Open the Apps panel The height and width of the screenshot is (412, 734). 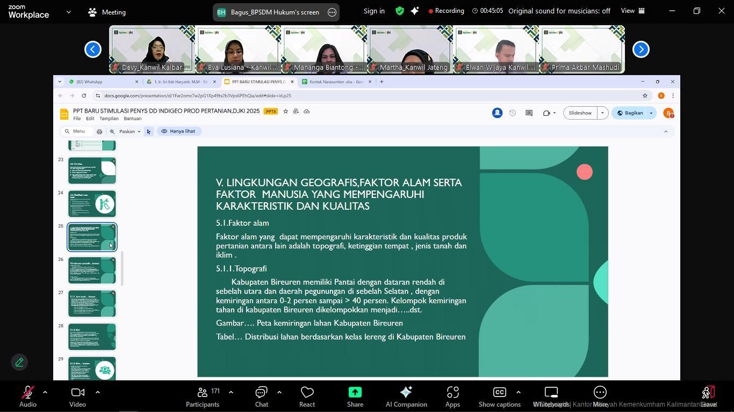[x=452, y=397]
